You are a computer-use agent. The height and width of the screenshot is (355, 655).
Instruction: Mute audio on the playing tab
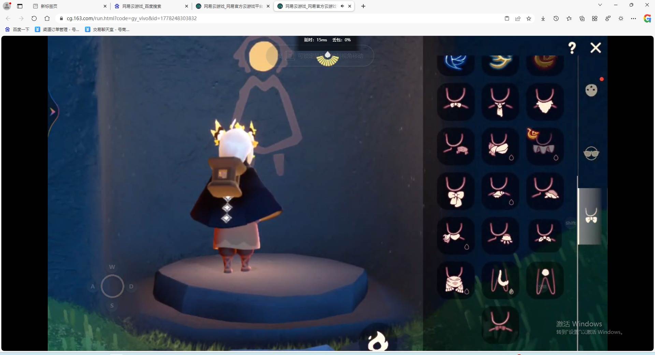[x=342, y=6]
